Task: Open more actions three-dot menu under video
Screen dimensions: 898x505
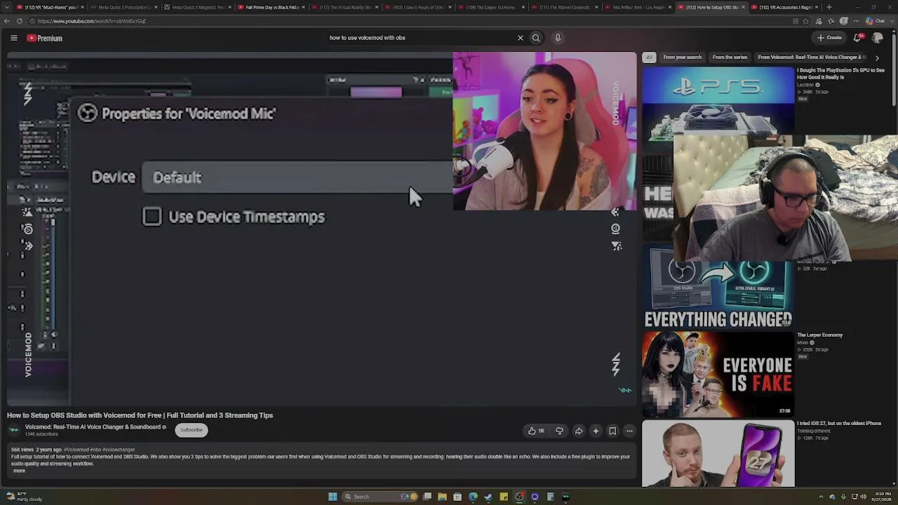Action: [629, 431]
